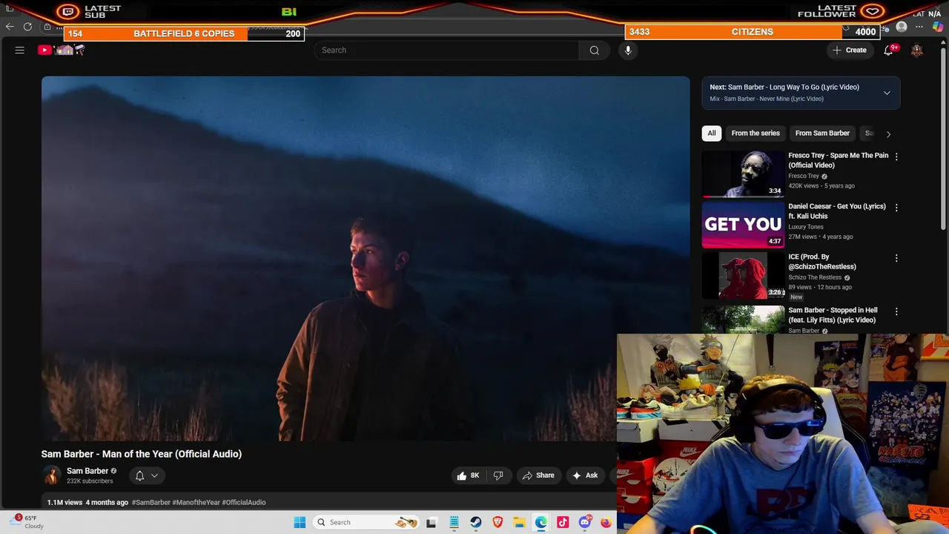Open Fresco Trey Spare Me thumbnail
The image size is (949, 534).
click(743, 174)
